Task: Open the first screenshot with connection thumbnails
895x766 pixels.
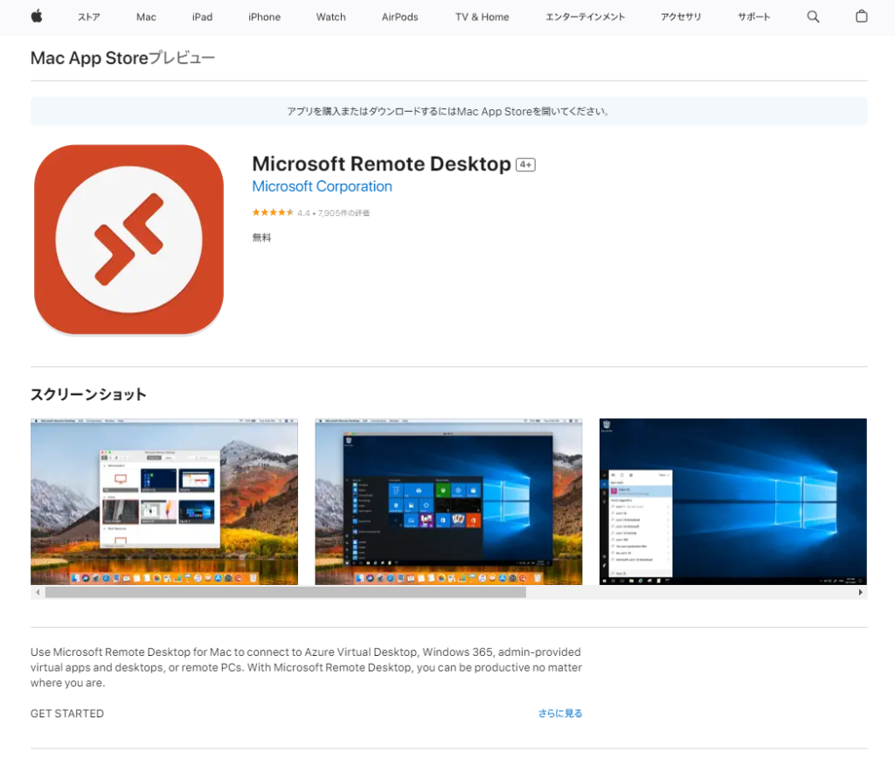Action: [x=164, y=502]
